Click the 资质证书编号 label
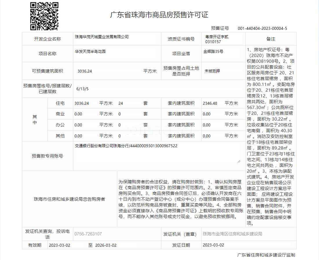 [x=181, y=39]
